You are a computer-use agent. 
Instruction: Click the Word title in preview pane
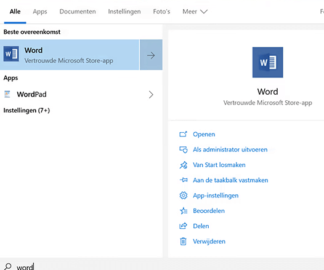[267, 92]
